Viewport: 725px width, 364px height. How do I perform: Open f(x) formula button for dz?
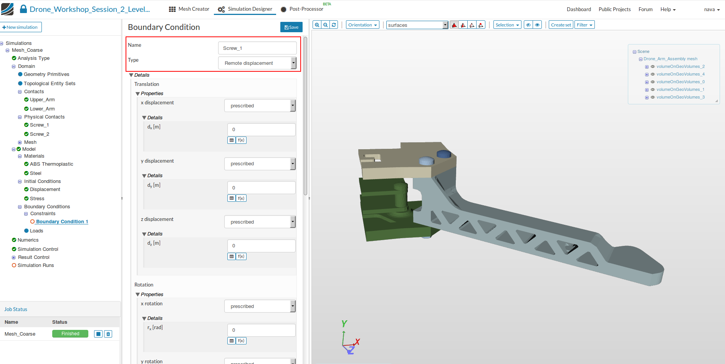(x=241, y=257)
